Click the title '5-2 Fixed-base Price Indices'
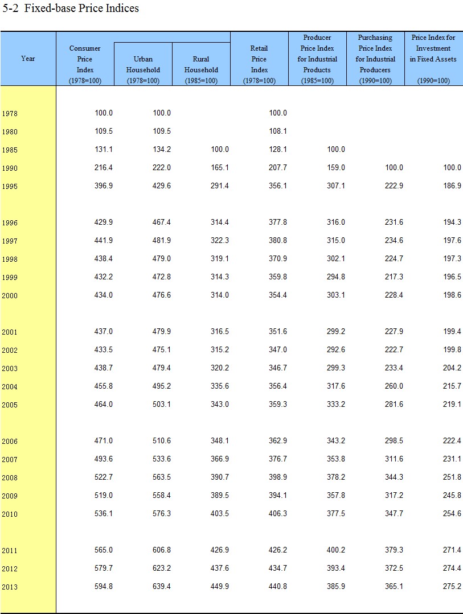463x614 pixels. pos(71,8)
